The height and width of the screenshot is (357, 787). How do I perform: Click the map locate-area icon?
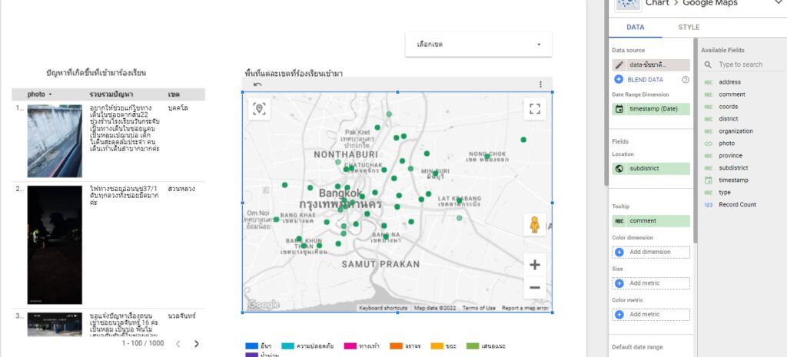pyautogui.click(x=259, y=109)
